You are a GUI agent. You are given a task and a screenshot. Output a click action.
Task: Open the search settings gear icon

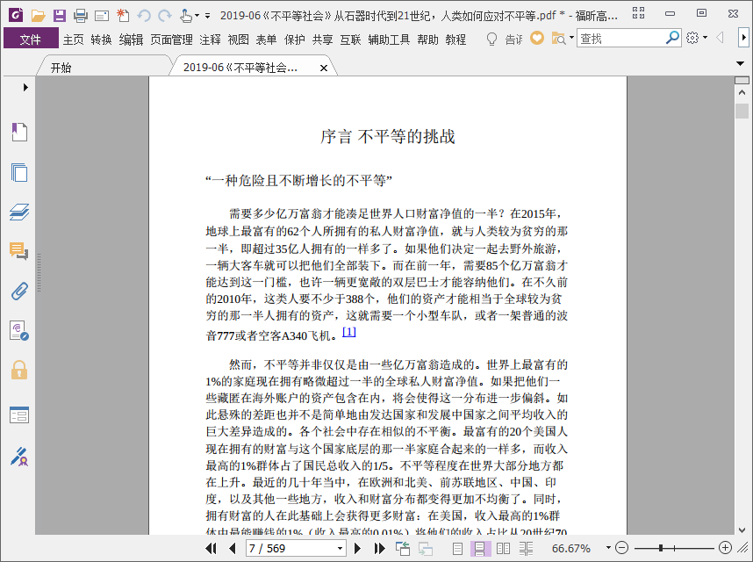click(x=692, y=38)
